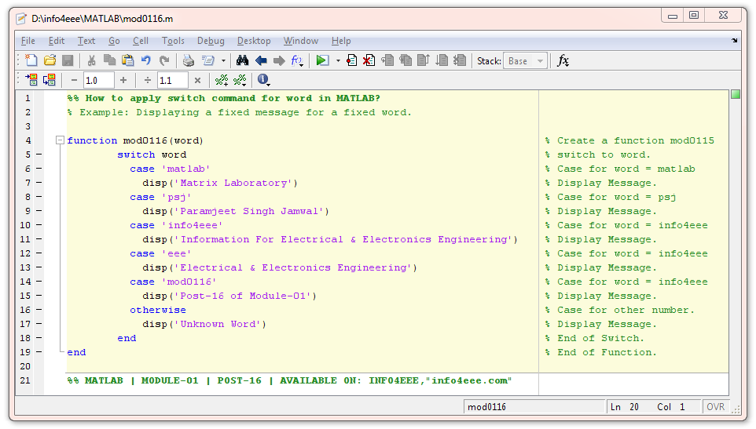Open the Debug menu

211,41
